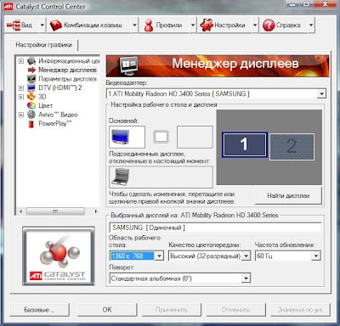340x326 pixels.
Task: Click the Значения по ум. button
Action: [300, 310]
